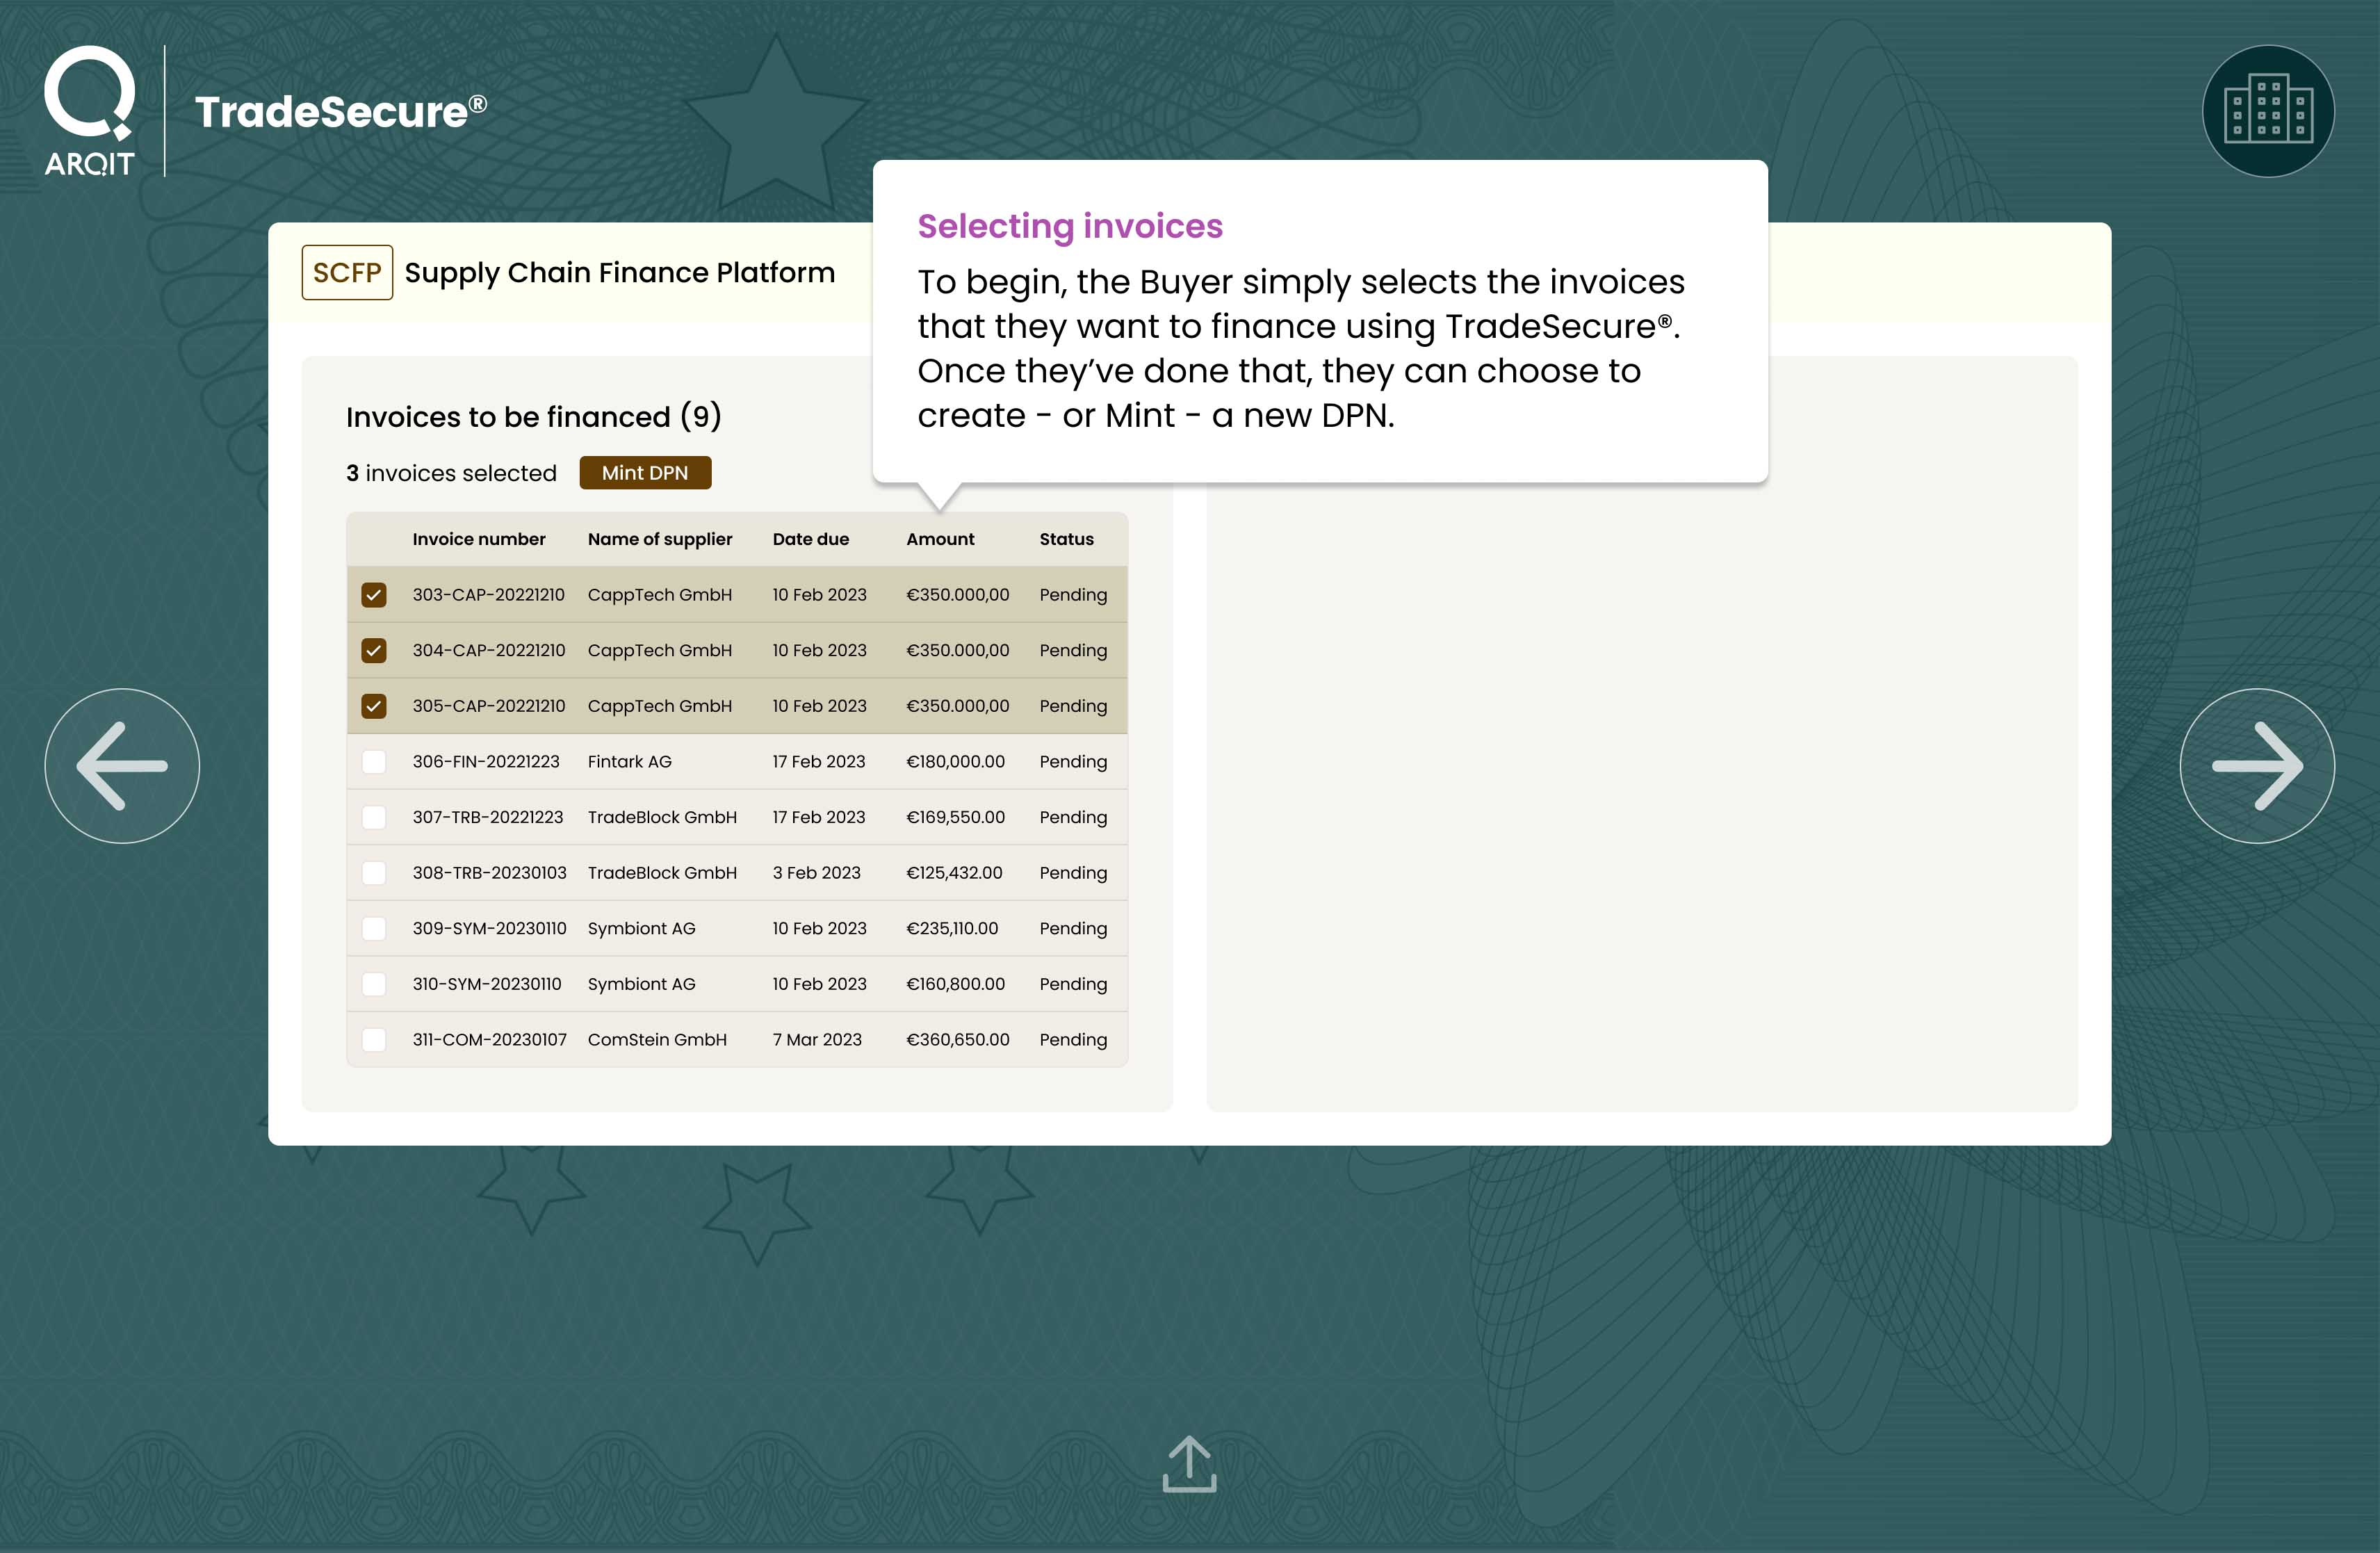
Task: Click date due 7 Mar 2023
Action: coord(817,1040)
